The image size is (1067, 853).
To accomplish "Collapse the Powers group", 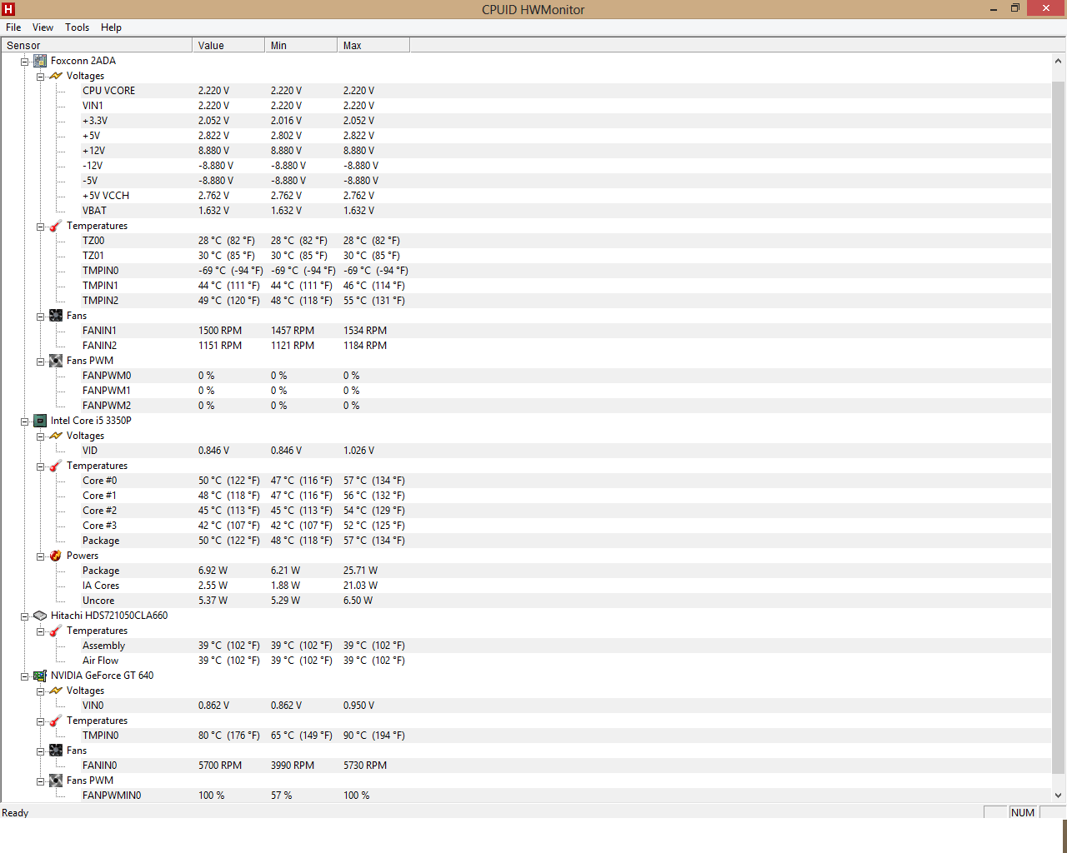I will click(40, 556).
